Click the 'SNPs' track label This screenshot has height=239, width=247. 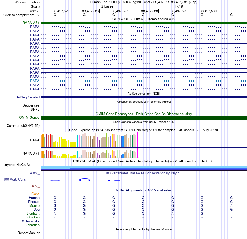35,109
